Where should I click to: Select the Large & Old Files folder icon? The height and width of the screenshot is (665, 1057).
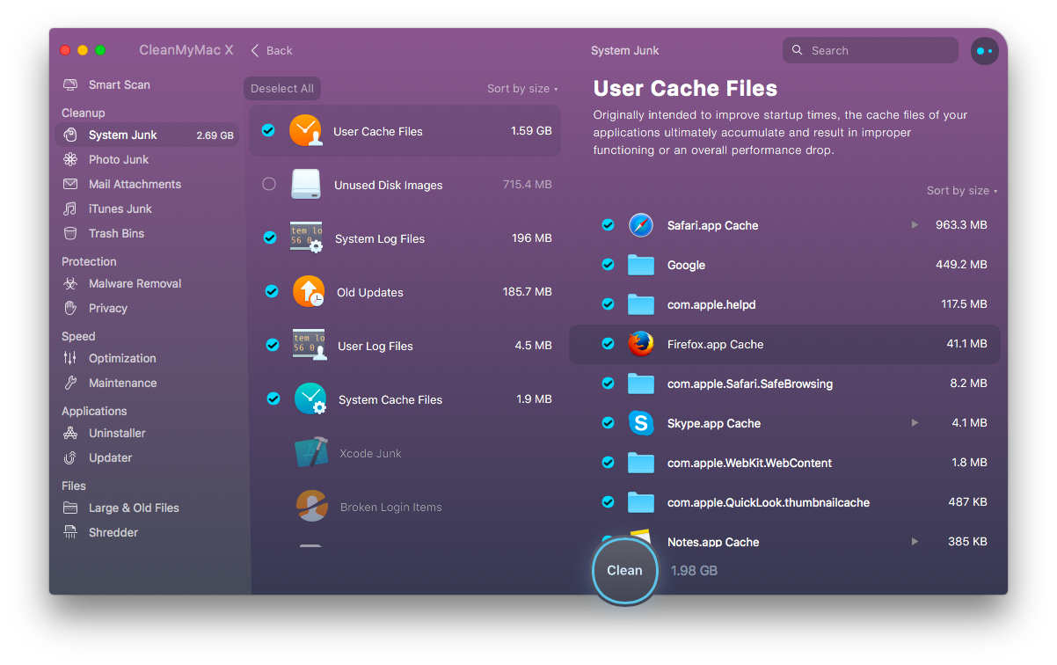coord(70,508)
